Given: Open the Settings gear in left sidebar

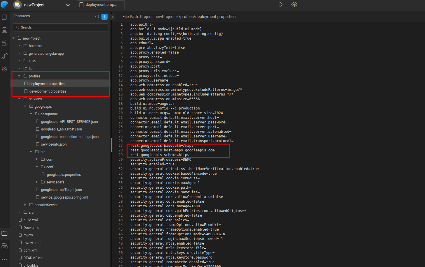Looking at the screenshot, I should (5, 69).
